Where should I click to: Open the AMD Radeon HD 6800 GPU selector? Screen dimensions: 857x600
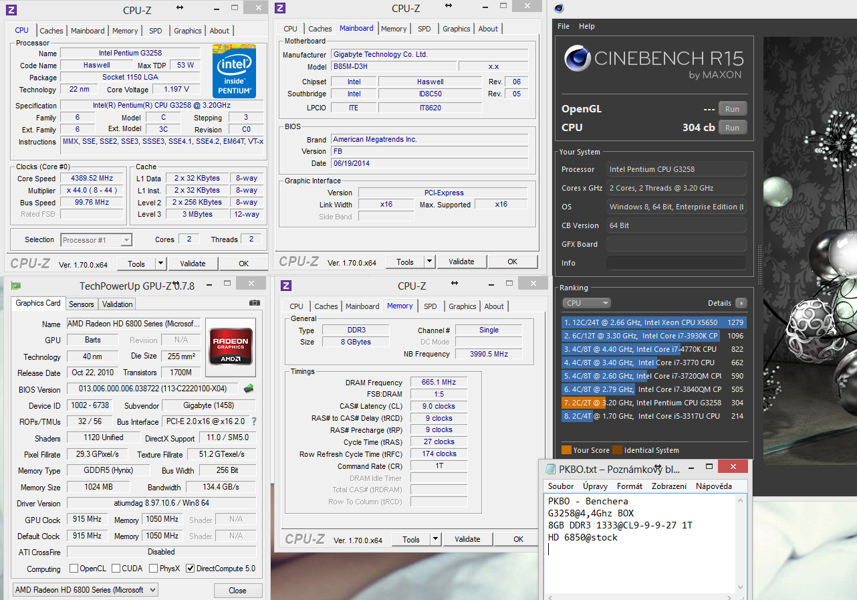coord(86,590)
